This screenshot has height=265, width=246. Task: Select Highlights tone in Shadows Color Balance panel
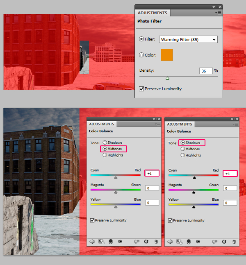tap(183, 155)
